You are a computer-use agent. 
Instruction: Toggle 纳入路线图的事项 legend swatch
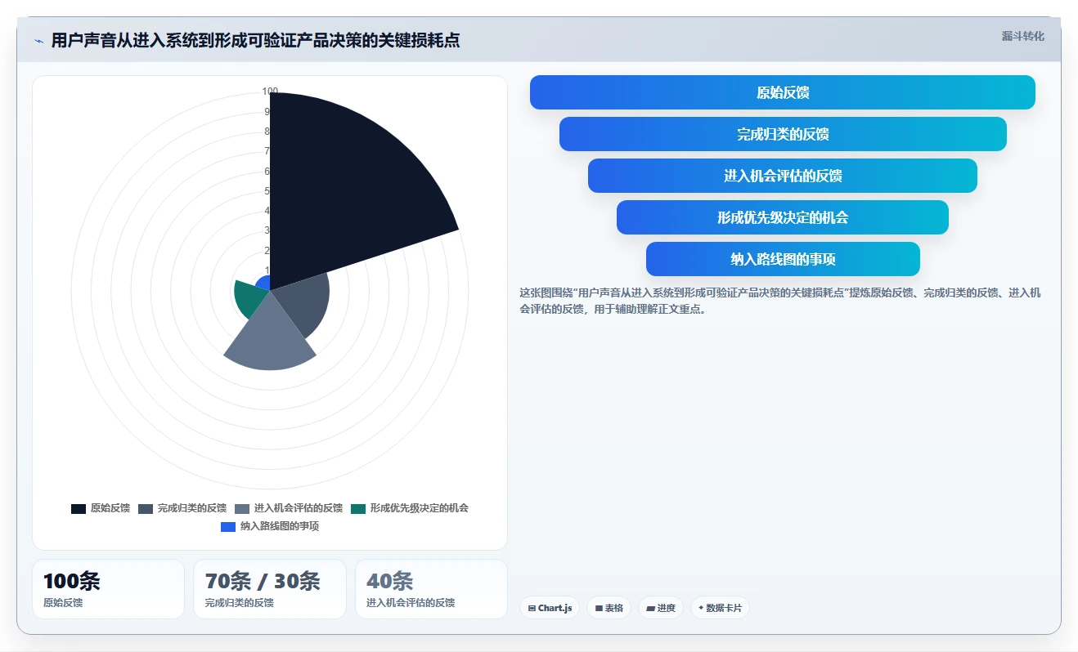click(228, 527)
